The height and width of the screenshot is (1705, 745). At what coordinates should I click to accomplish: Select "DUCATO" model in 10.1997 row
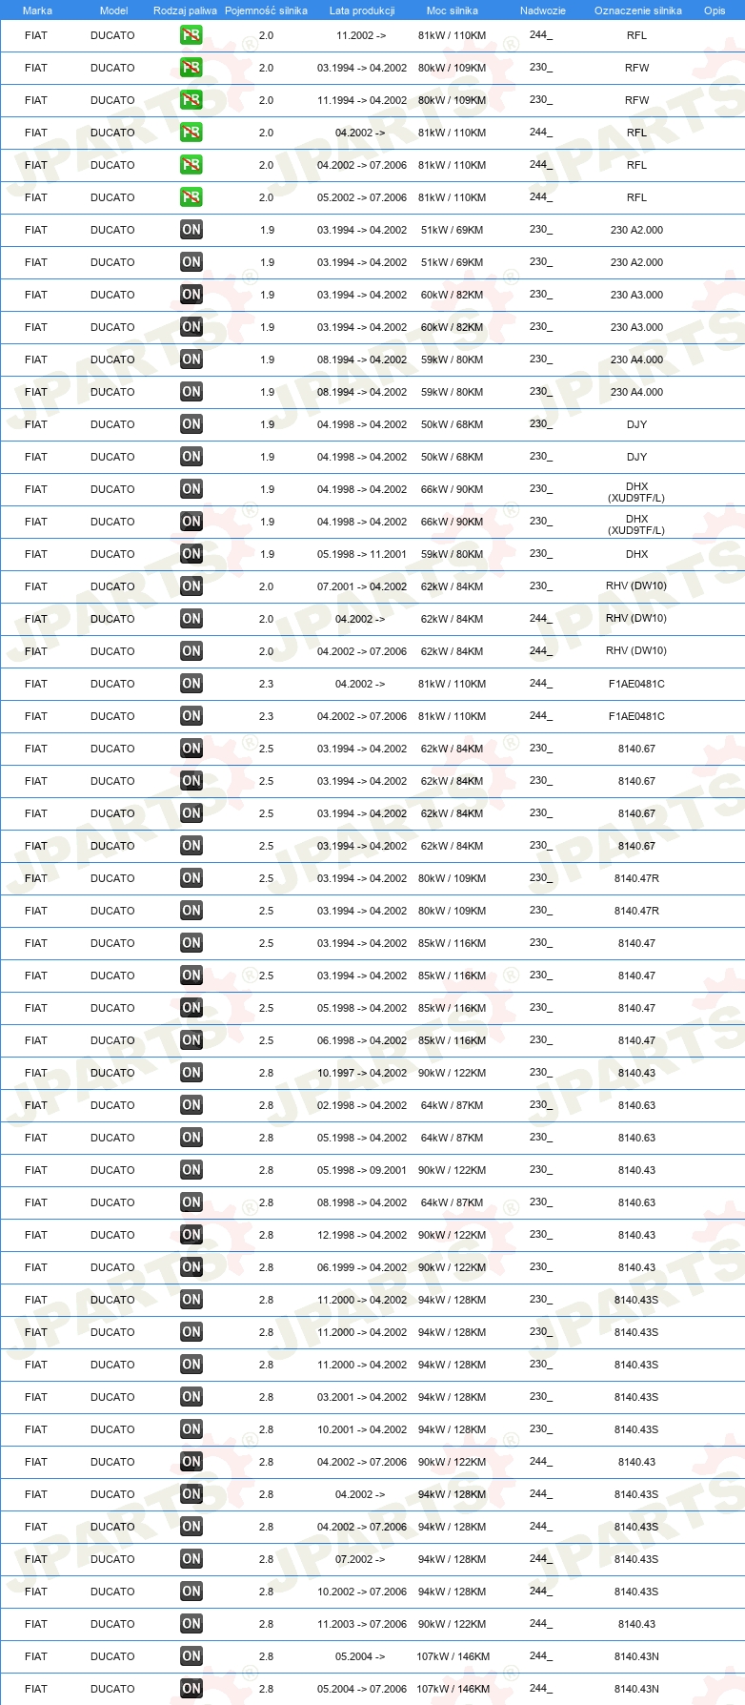(x=112, y=1073)
